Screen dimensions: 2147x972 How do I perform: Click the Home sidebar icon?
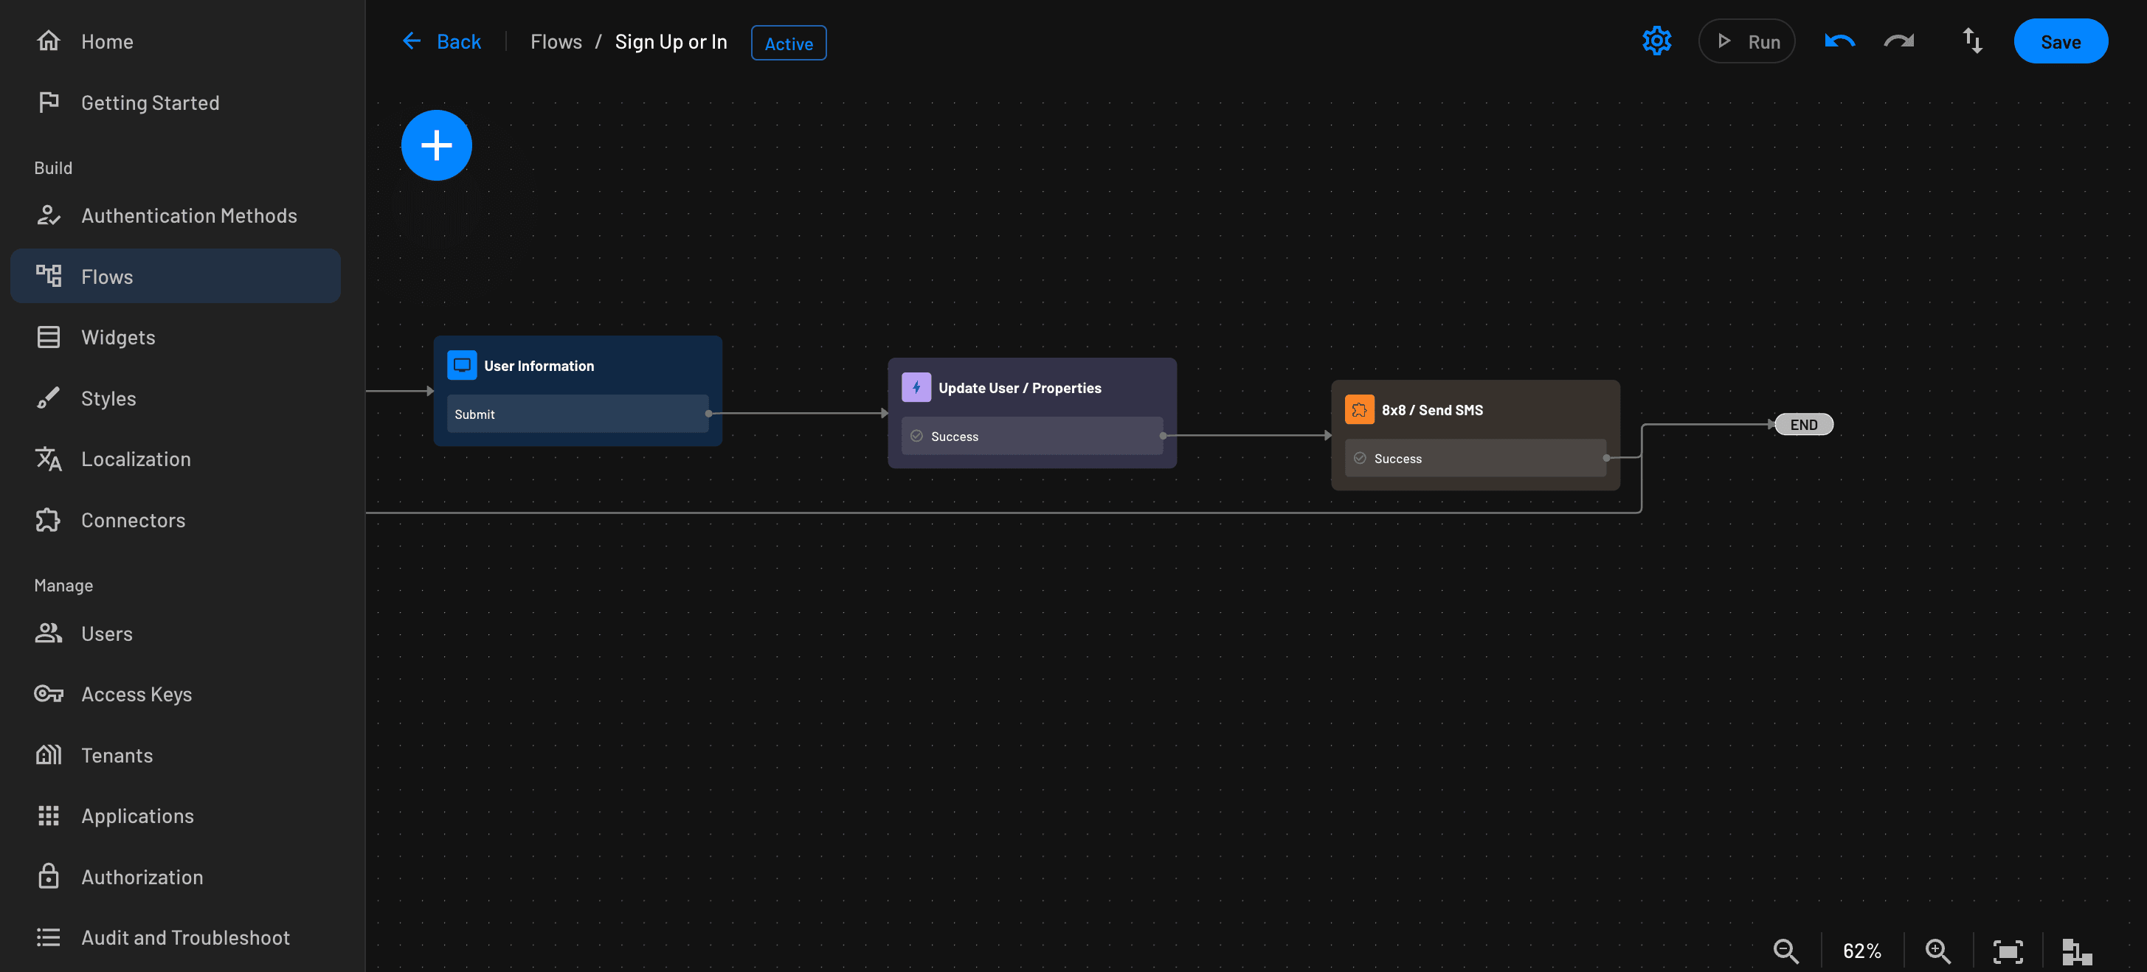[48, 40]
